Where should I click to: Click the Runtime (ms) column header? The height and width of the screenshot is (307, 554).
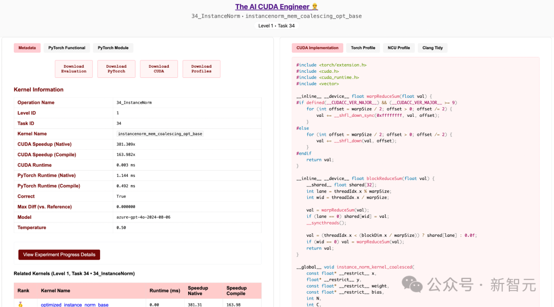(x=165, y=291)
